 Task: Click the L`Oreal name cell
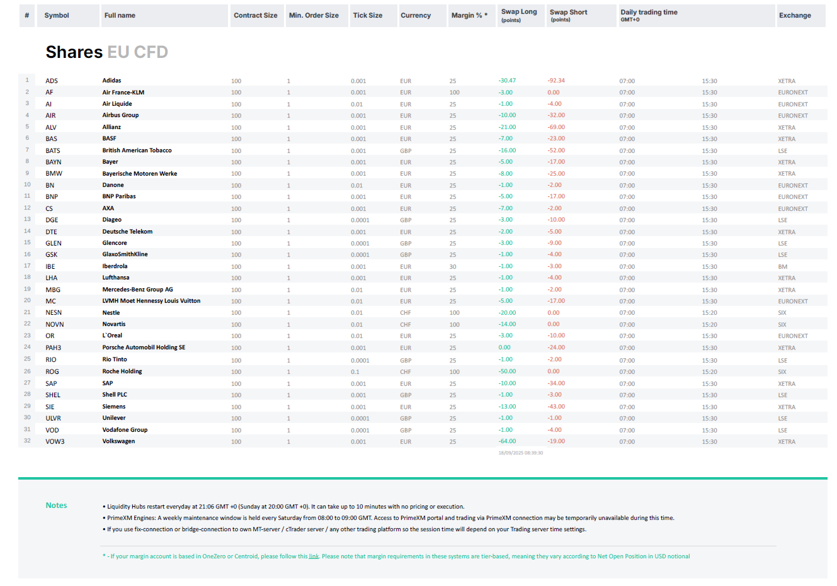[112, 335]
